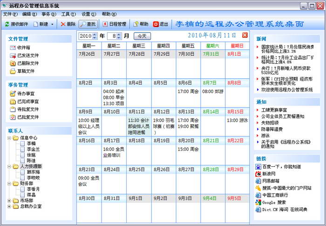Open the 设置(S) menu

[x=88, y=14]
